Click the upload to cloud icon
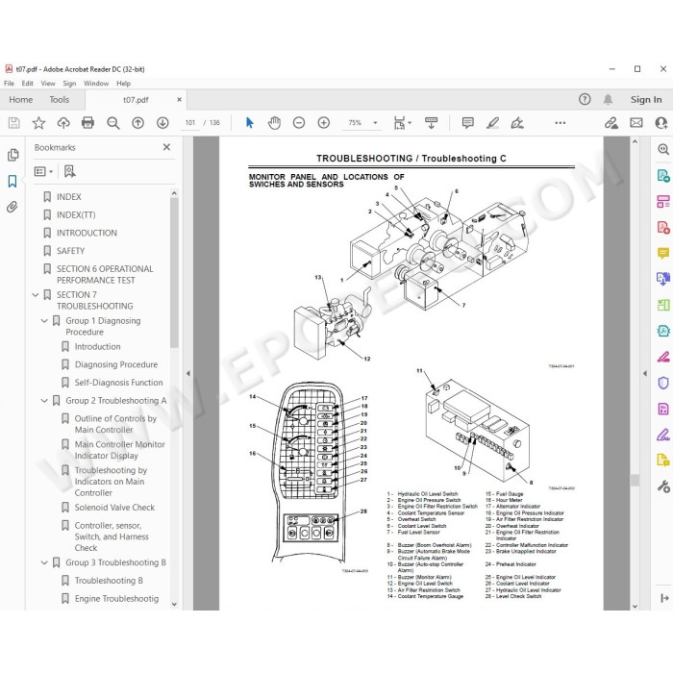 pyautogui.click(x=63, y=123)
